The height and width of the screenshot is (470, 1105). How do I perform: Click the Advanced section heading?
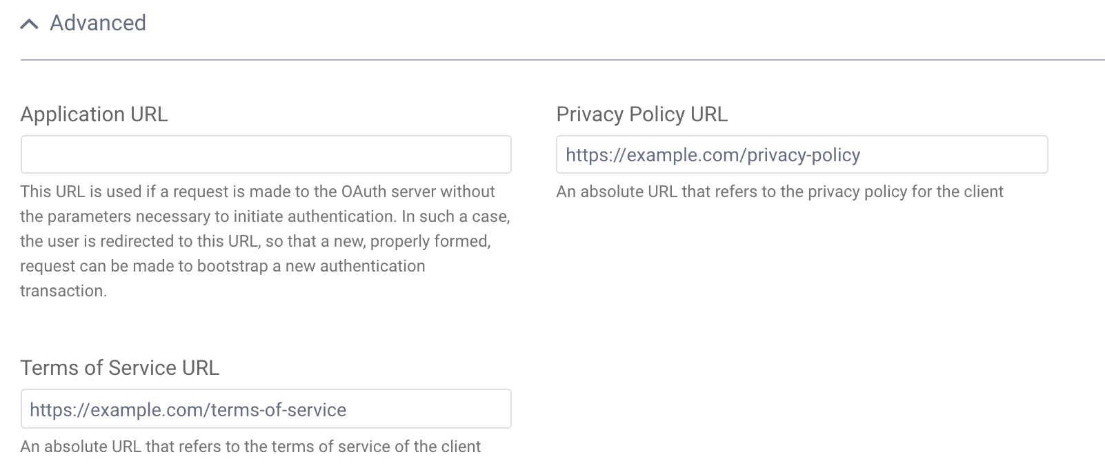pyautogui.click(x=97, y=23)
